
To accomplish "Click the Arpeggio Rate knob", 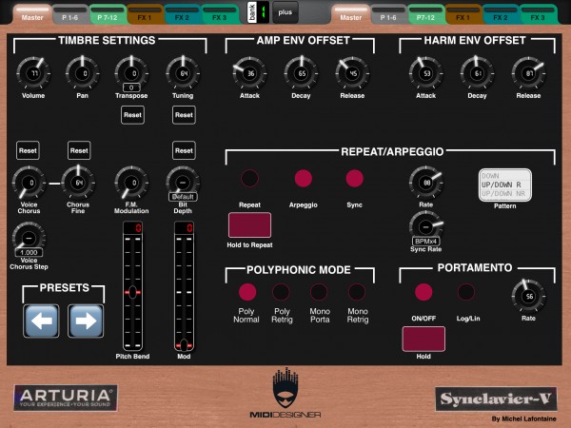I will pyautogui.click(x=425, y=183).
